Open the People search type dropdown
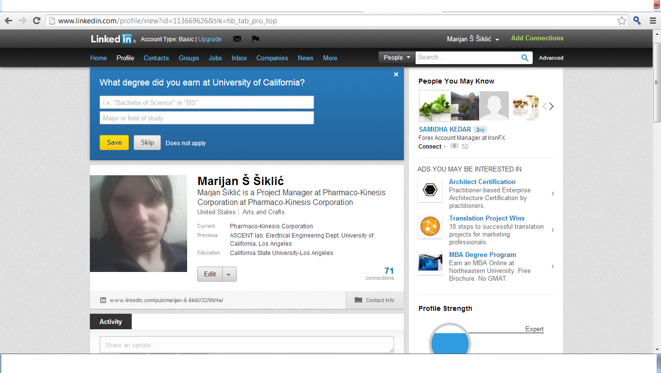This screenshot has height=373, width=661. [397, 58]
